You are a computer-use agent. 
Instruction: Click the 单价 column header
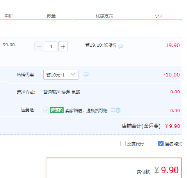point(9,16)
